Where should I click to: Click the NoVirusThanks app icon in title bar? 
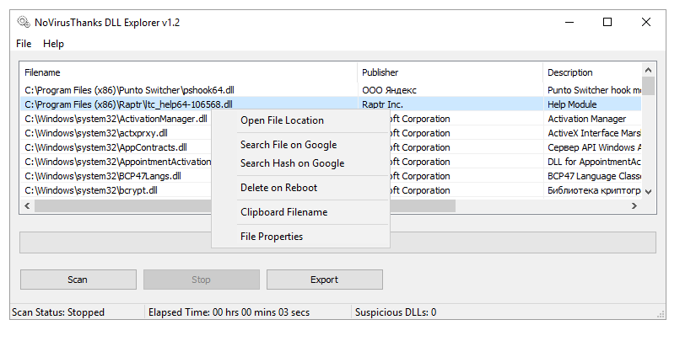(24, 22)
